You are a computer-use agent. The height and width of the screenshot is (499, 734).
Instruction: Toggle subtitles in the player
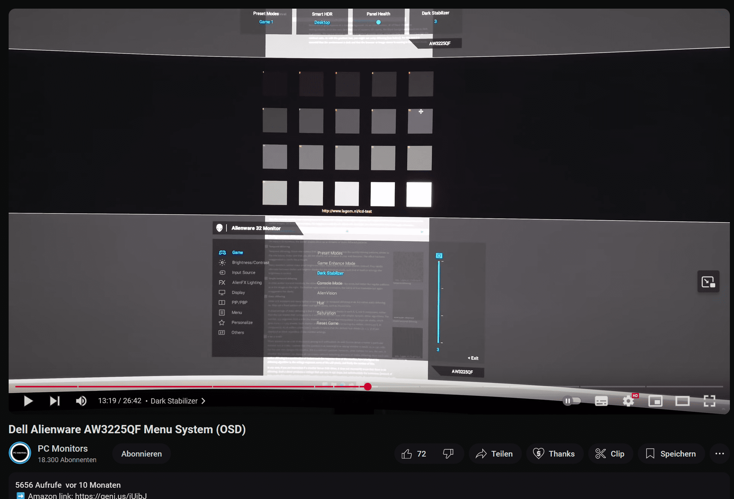click(x=601, y=401)
